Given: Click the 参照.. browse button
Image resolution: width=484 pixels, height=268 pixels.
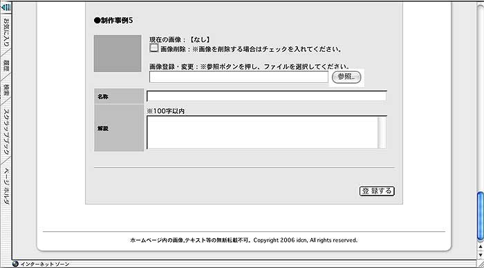Looking at the screenshot, I should [x=346, y=77].
